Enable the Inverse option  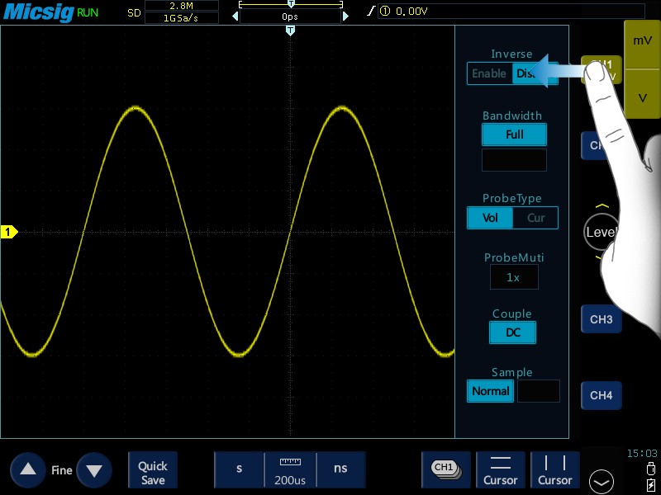pos(489,73)
